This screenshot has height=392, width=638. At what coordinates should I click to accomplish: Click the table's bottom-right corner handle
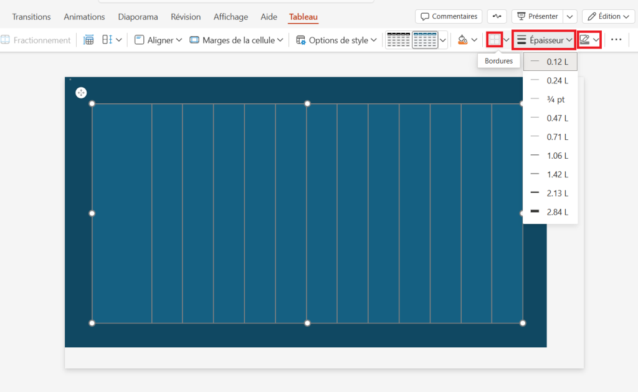pyautogui.click(x=523, y=323)
